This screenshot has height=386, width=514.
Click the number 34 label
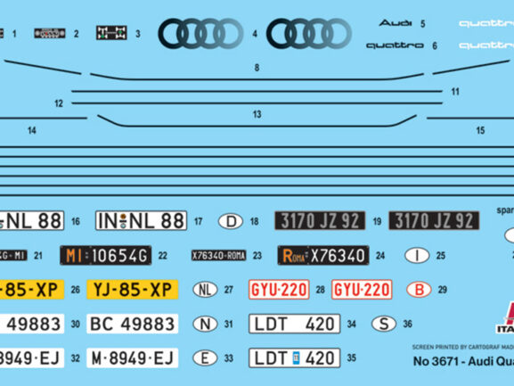click(351, 324)
